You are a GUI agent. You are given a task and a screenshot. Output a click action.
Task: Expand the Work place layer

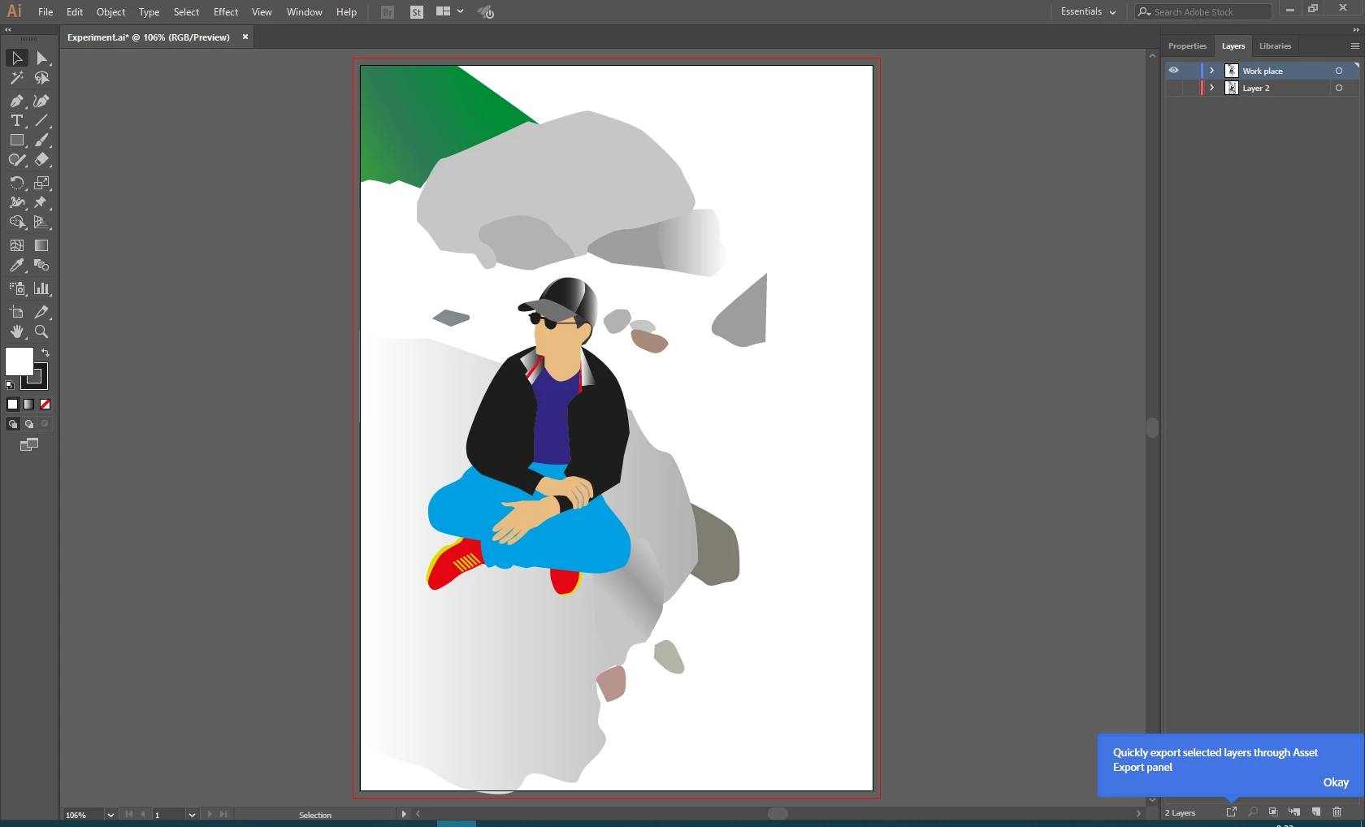coord(1211,71)
